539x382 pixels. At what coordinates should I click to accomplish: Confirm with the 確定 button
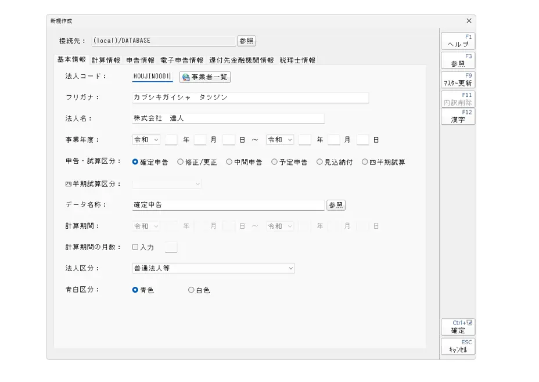pos(458,327)
